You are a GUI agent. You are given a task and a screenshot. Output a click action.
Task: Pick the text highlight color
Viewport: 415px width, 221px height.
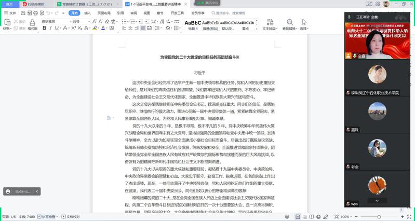[95, 28]
